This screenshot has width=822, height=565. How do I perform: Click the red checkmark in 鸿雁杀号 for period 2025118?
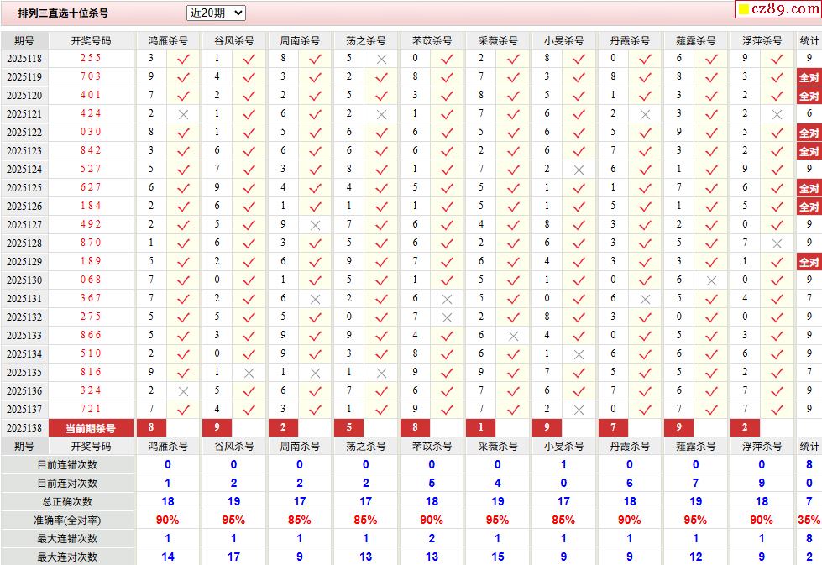[183, 60]
